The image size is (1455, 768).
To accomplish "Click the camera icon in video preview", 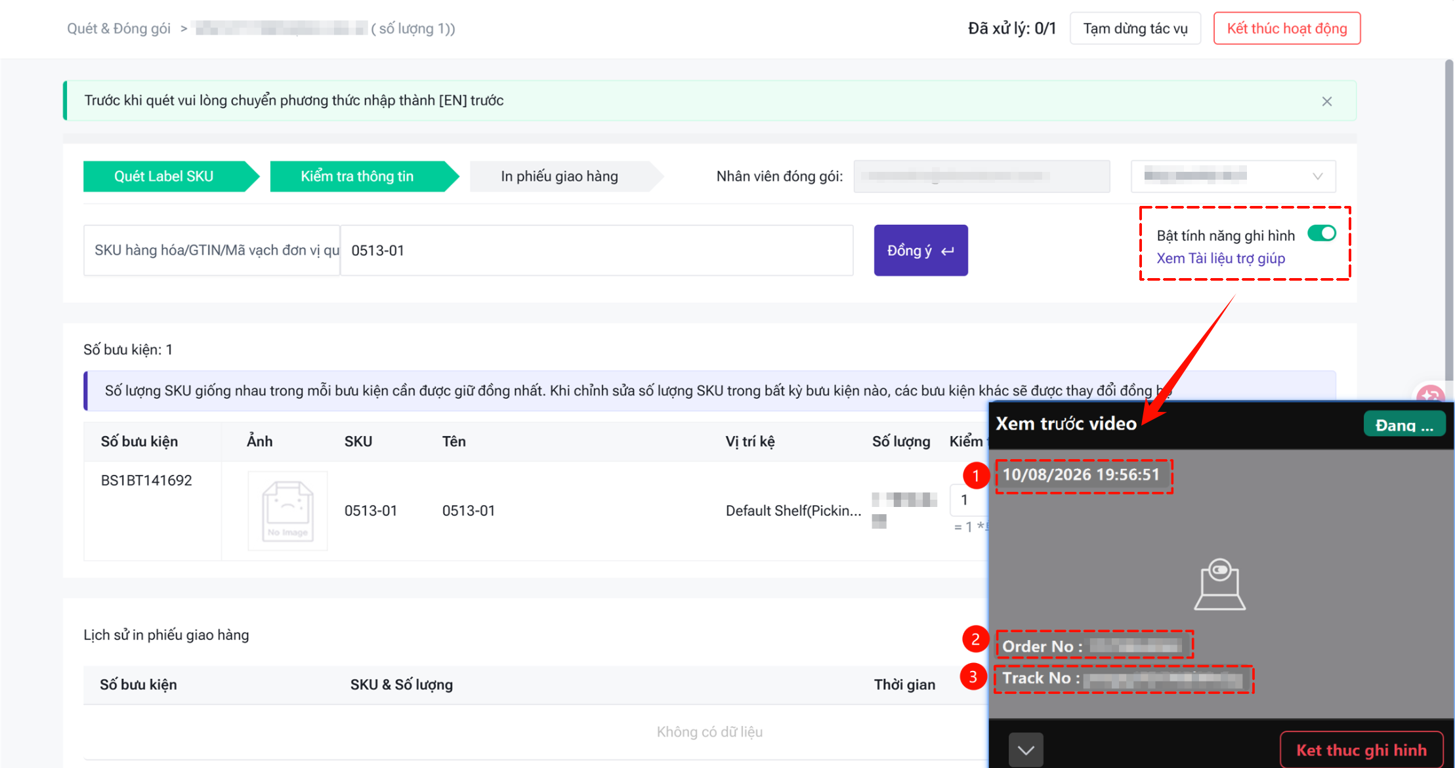I will tap(1219, 584).
